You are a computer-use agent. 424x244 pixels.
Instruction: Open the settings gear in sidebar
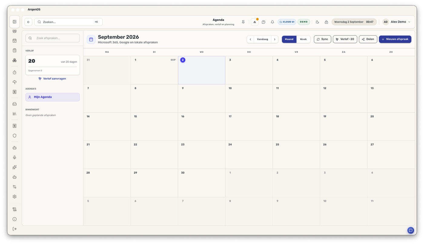15,197
